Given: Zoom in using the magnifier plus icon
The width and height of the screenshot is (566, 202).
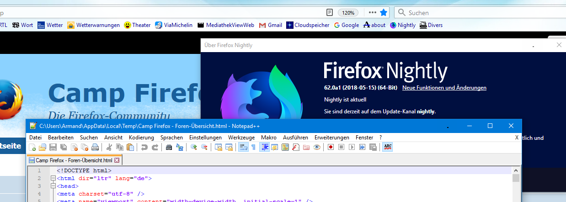Looking at the screenshot, I should click(x=193, y=147).
